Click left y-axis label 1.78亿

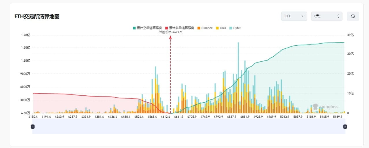click(x=25, y=35)
